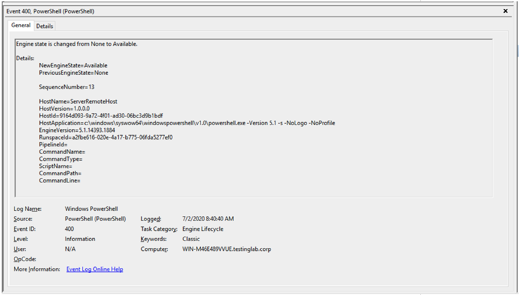Click the Logged timestamp 7/2/2020 8:40:40 AM
The width and height of the screenshot is (519, 295).
tap(208, 219)
